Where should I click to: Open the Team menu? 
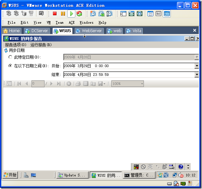59,22
